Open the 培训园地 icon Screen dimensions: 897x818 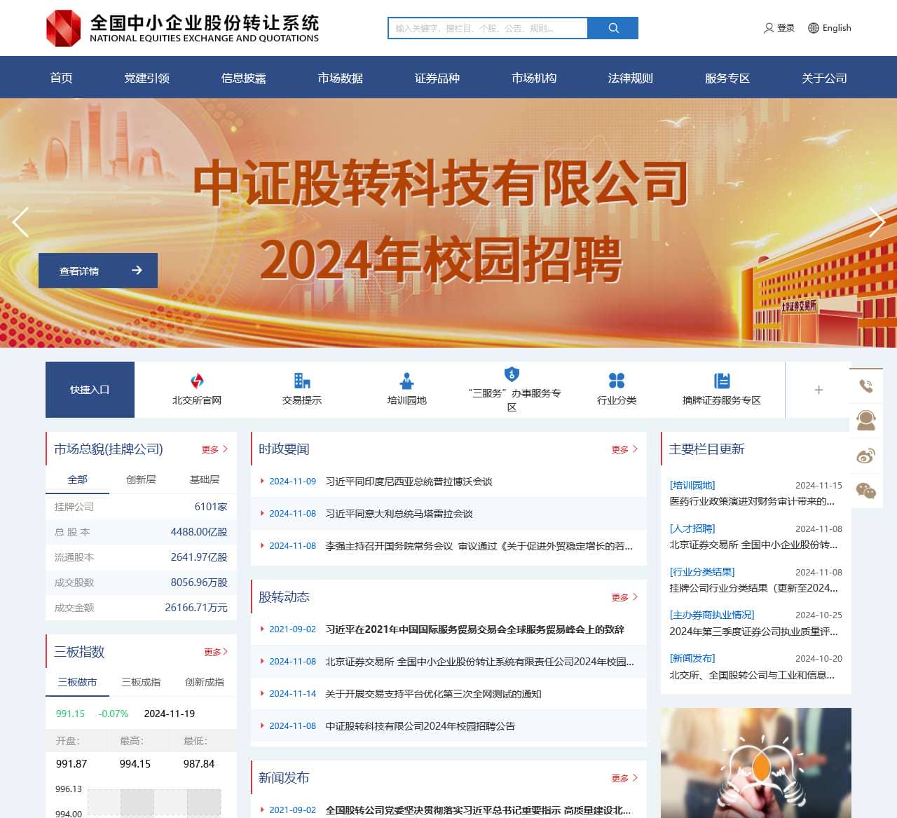[x=407, y=381]
